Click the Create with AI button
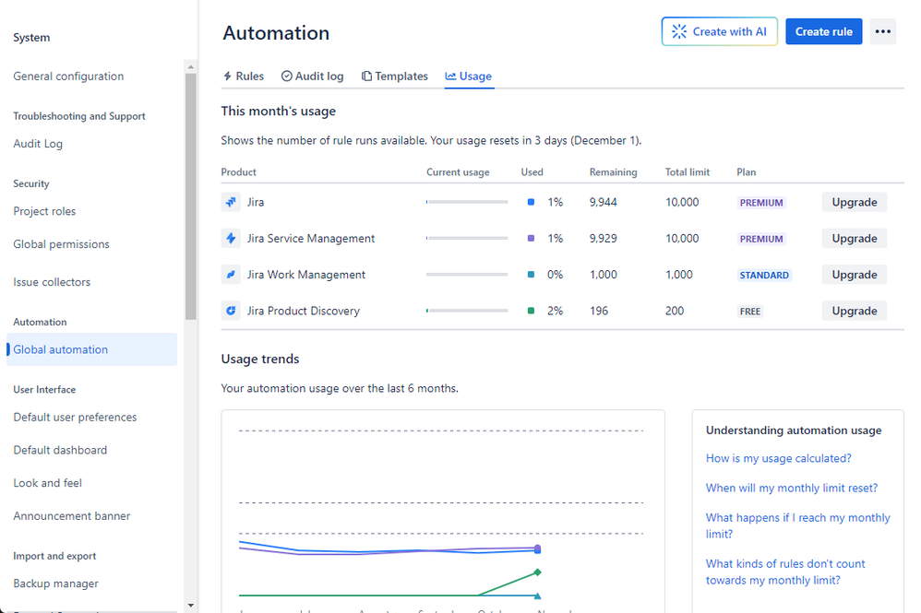 pos(720,31)
